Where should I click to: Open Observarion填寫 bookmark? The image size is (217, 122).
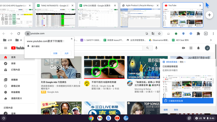[x=159, y=40]
